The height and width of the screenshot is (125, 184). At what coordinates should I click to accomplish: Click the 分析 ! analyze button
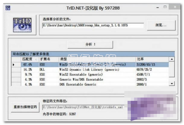pos(90,44)
